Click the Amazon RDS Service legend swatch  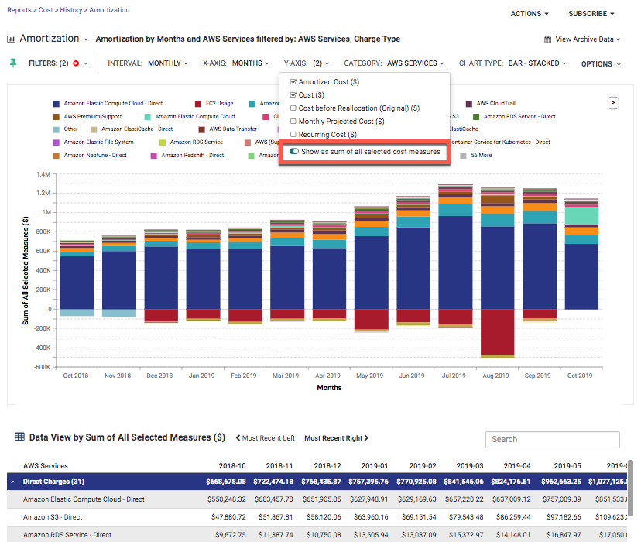point(163,142)
